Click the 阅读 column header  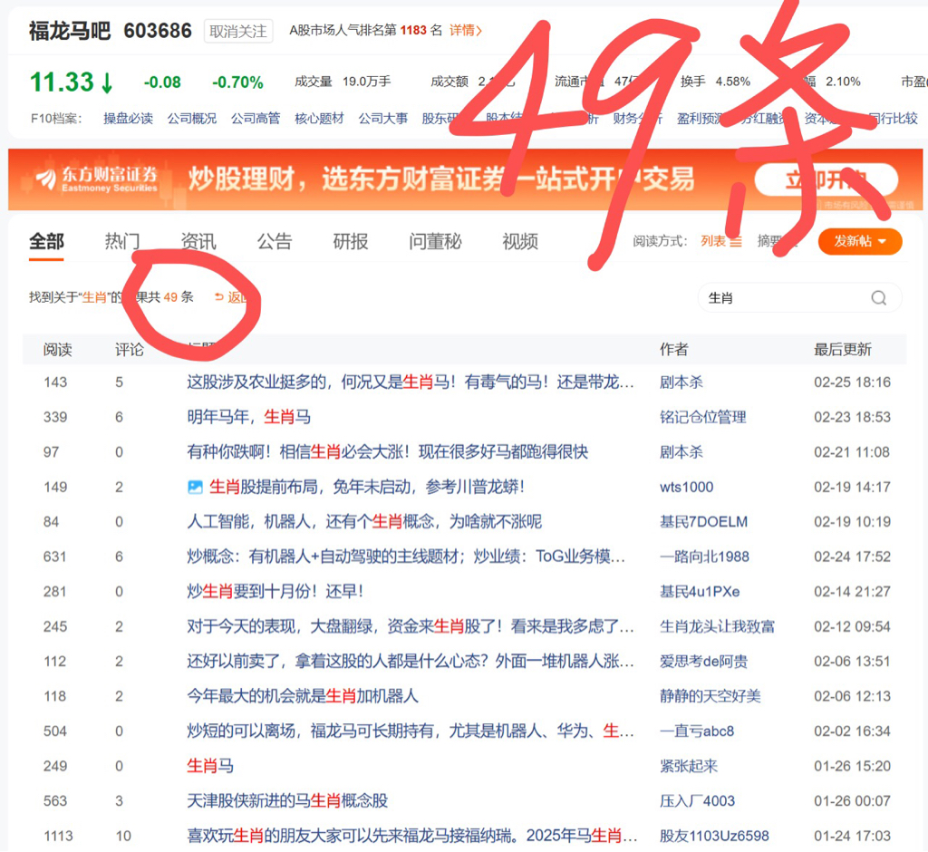[57, 350]
